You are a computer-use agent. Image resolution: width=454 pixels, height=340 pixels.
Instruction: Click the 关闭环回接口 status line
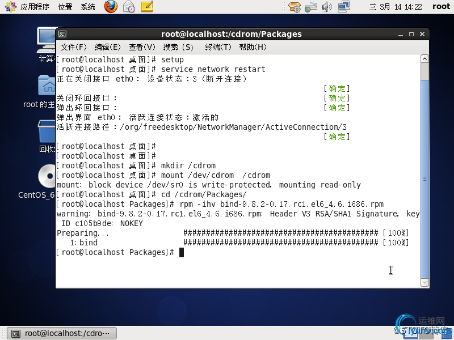(203, 98)
